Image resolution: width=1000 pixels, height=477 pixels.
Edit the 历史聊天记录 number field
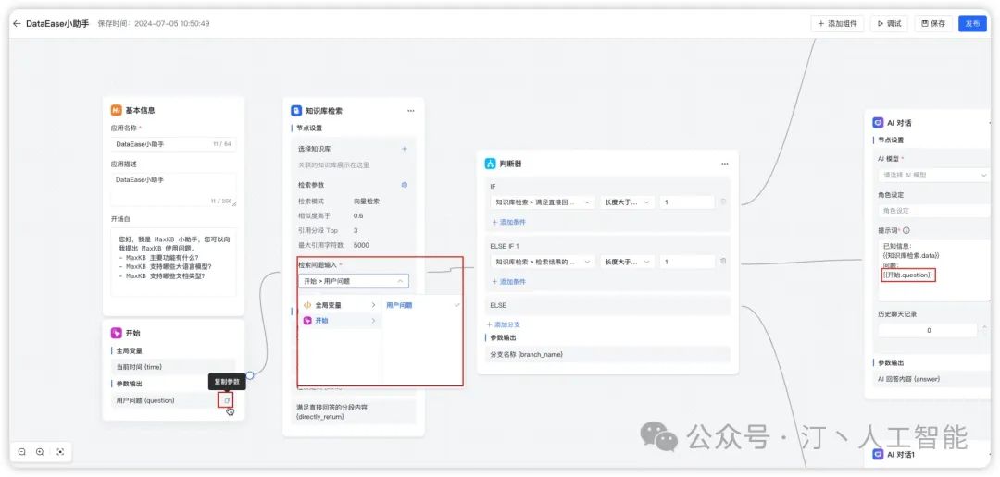[x=929, y=330]
